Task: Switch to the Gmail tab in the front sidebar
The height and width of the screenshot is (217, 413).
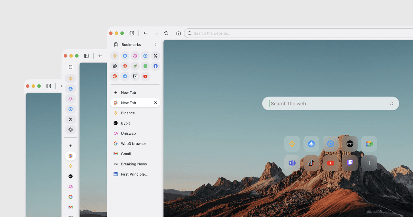Action: [135, 154]
